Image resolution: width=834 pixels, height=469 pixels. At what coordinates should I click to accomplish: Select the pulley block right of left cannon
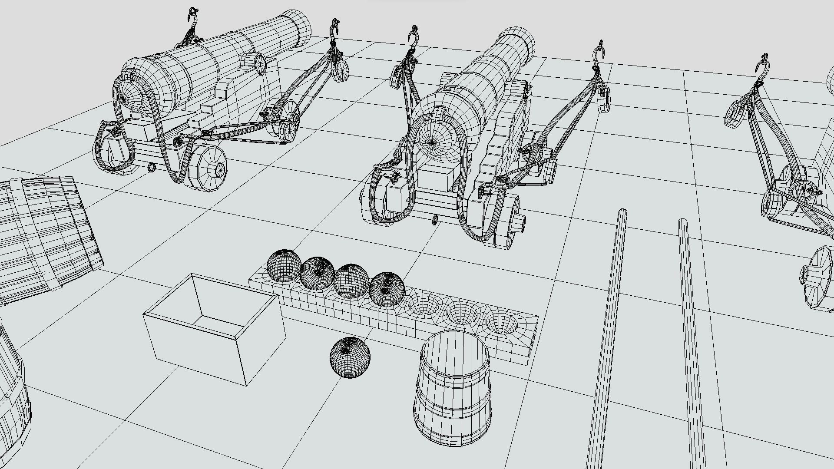pyautogui.click(x=341, y=70)
